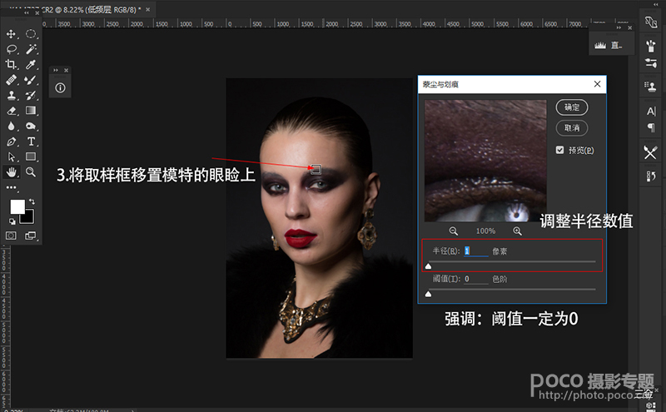Click the 半径 radius slider handle
The height and width of the screenshot is (412, 666).
coord(428,267)
